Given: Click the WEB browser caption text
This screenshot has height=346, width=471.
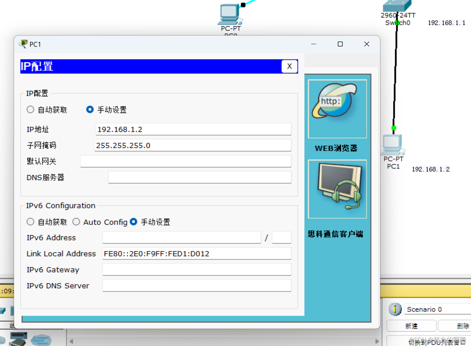Looking at the screenshot, I should [x=336, y=148].
